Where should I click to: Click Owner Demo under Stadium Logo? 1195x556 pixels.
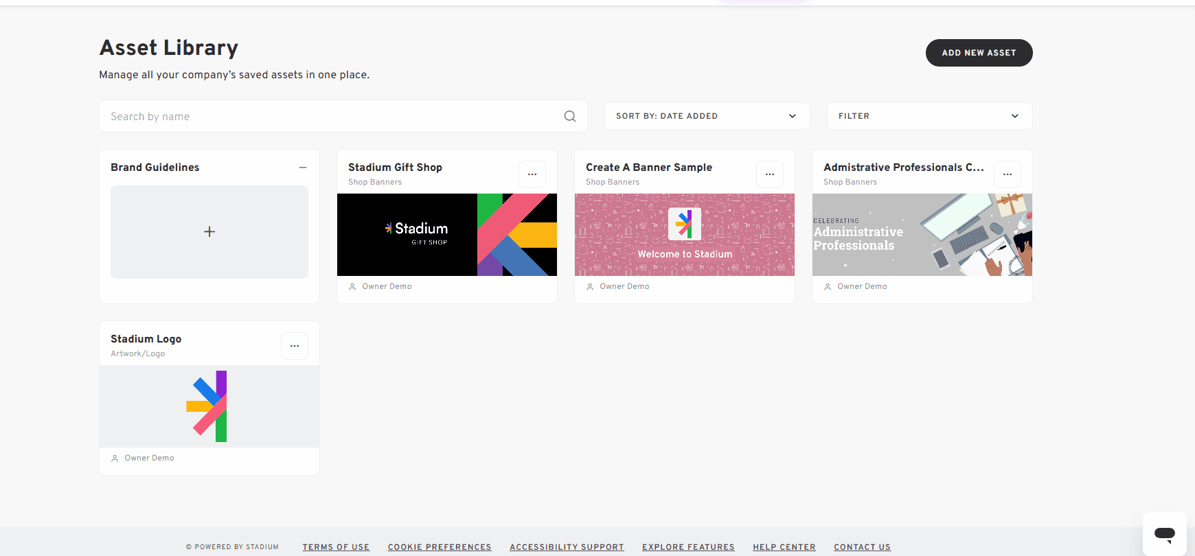pyautogui.click(x=149, y=458)
